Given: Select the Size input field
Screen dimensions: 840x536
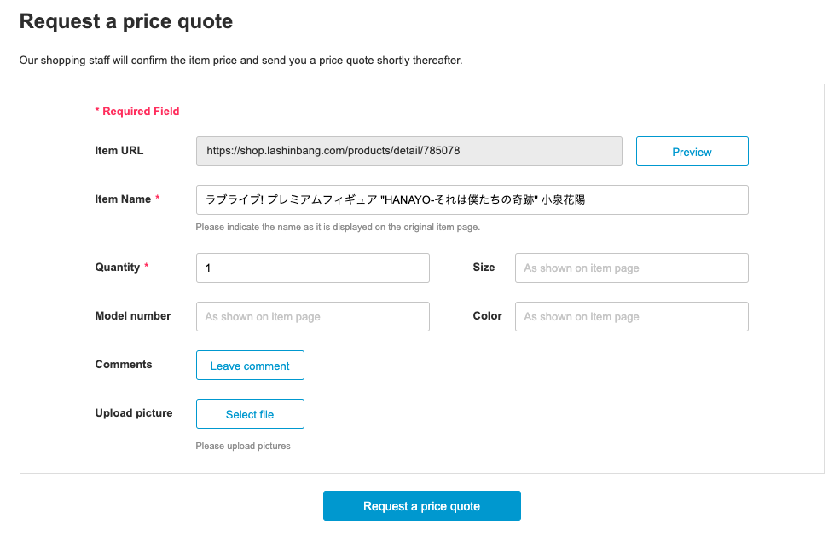Looking at the screenshot, I should tap(632, 268).
